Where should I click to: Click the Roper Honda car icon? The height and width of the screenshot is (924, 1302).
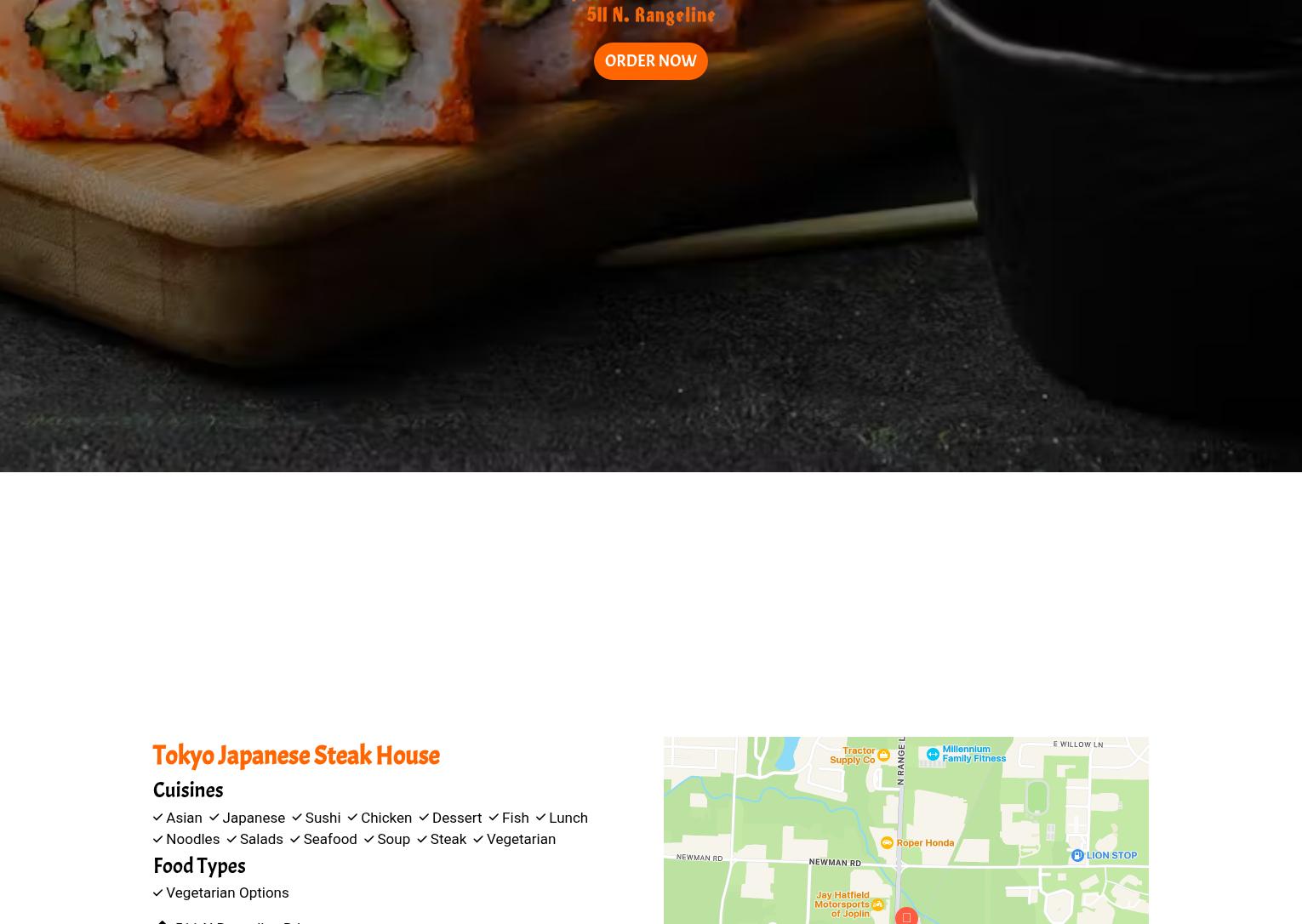coord(887,842)
